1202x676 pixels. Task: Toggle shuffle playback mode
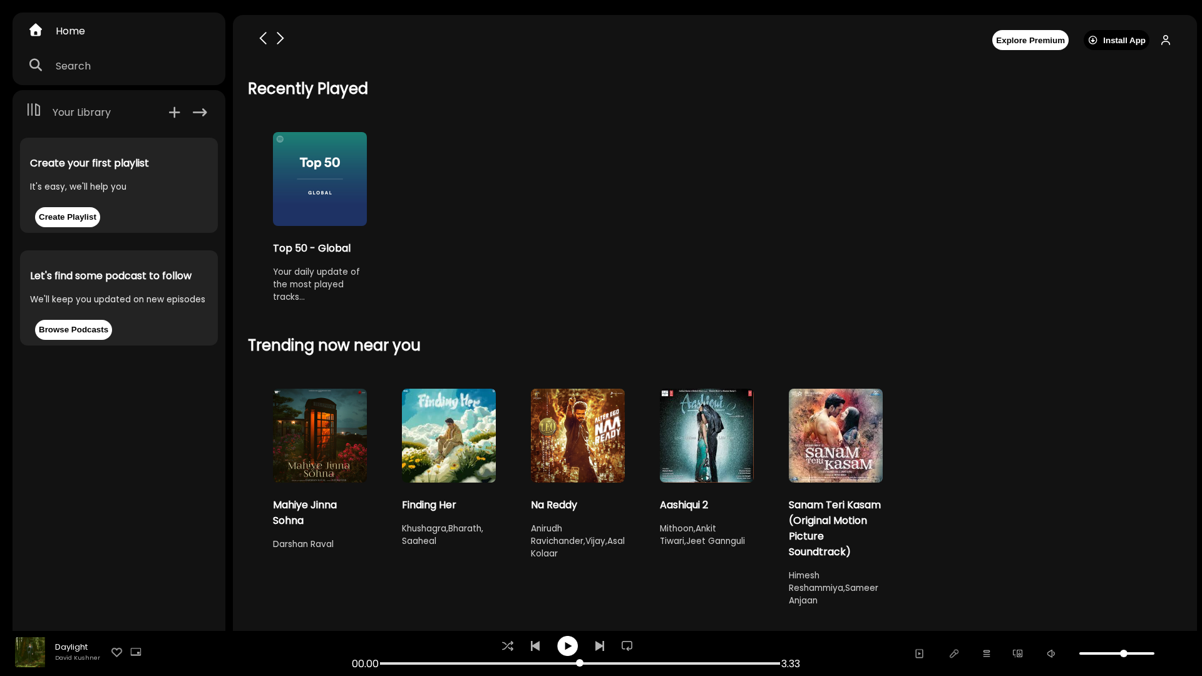pyautogui.click(x=508, y=646)
